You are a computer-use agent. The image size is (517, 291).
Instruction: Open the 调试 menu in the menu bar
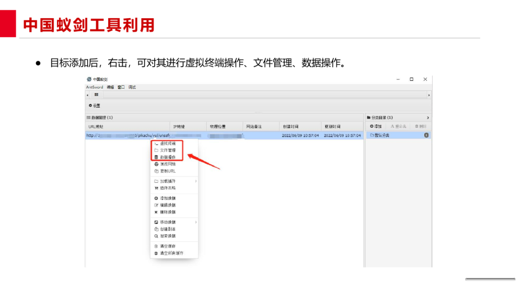(x=132, y=87)
